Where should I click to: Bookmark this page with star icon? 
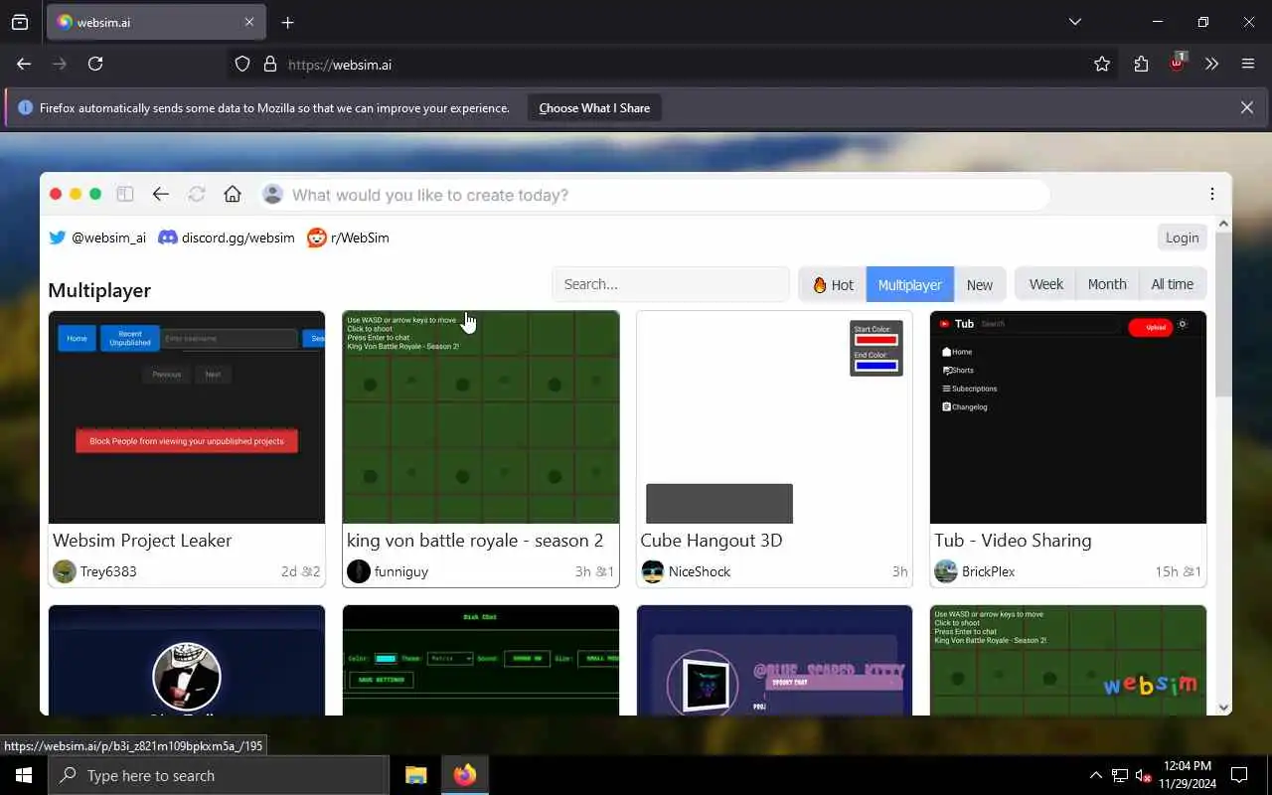tap(1102, 64)
